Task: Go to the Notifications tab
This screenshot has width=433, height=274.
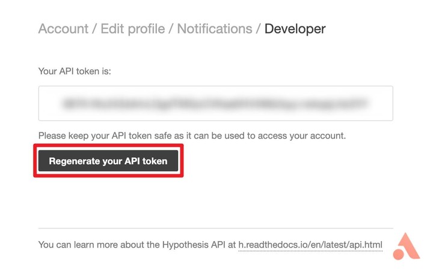Action: tap(215, 29)
